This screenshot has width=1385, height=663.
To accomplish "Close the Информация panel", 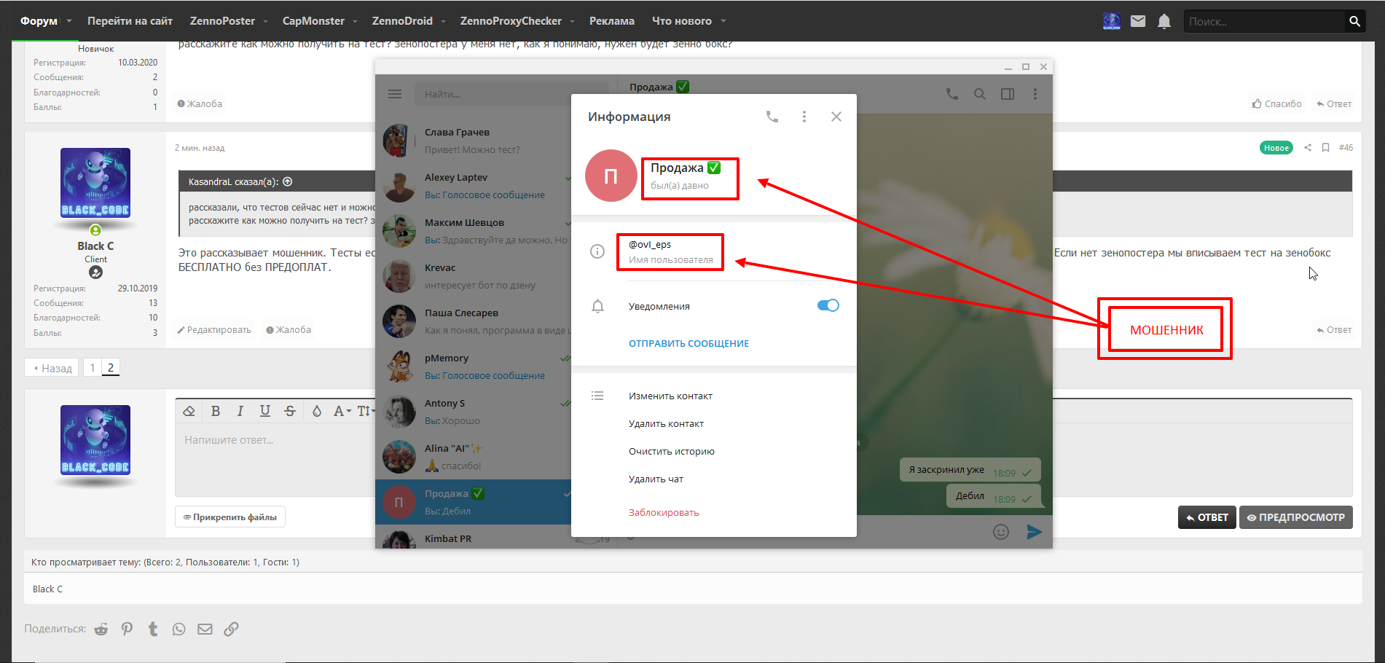I will pyautogui.click(x=836, y=117).
